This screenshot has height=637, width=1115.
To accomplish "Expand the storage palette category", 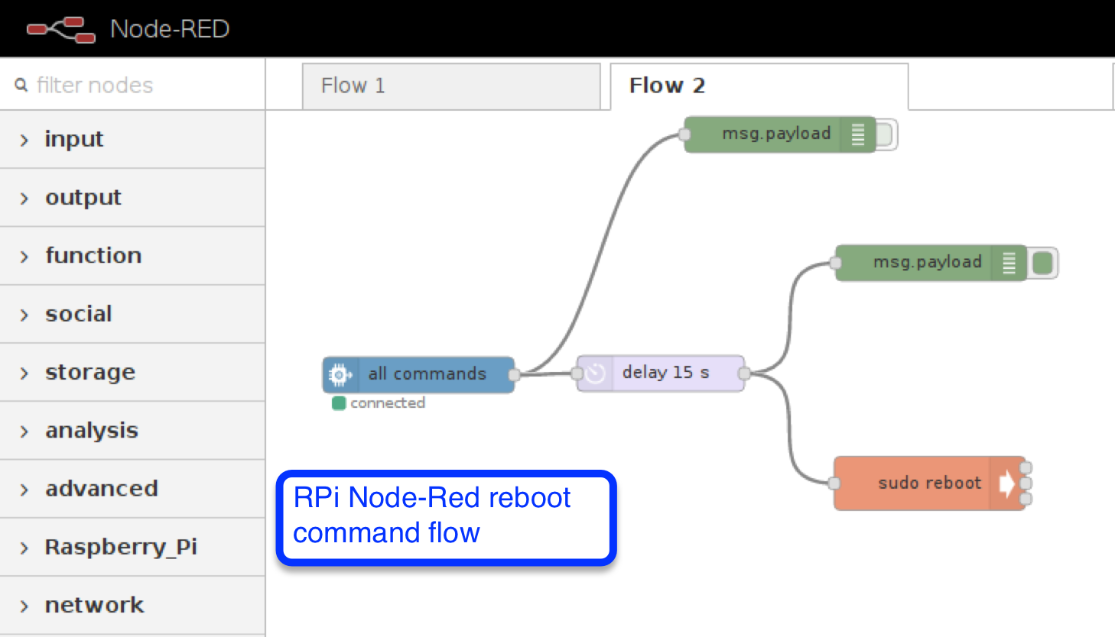I will pos(132,373).
